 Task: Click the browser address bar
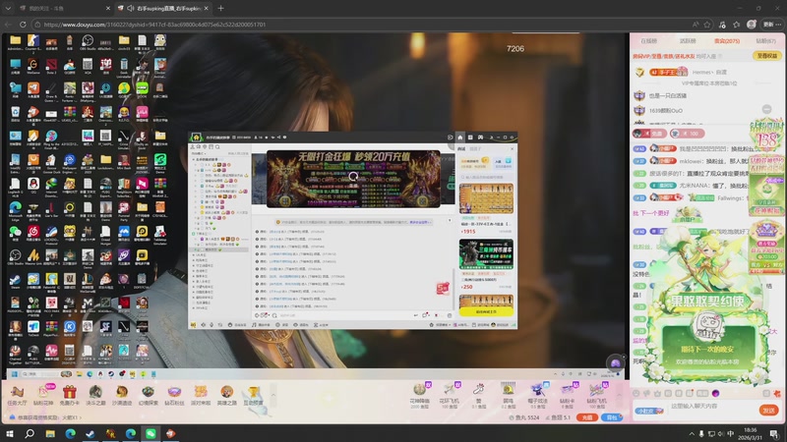tap(361, 24)
